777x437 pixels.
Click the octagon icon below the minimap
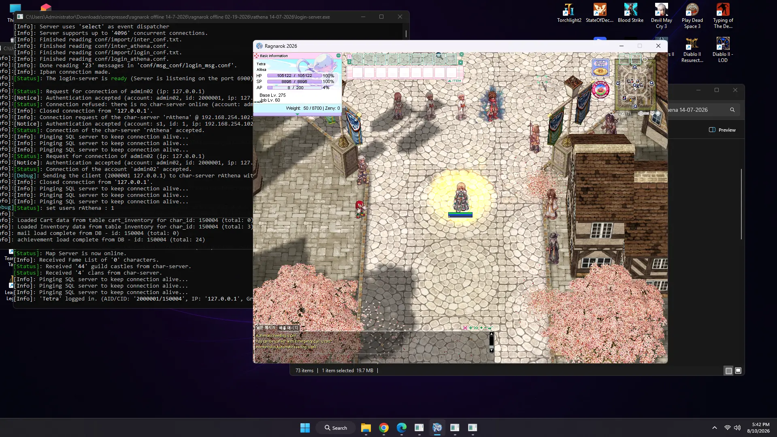(x=658, y=114)
